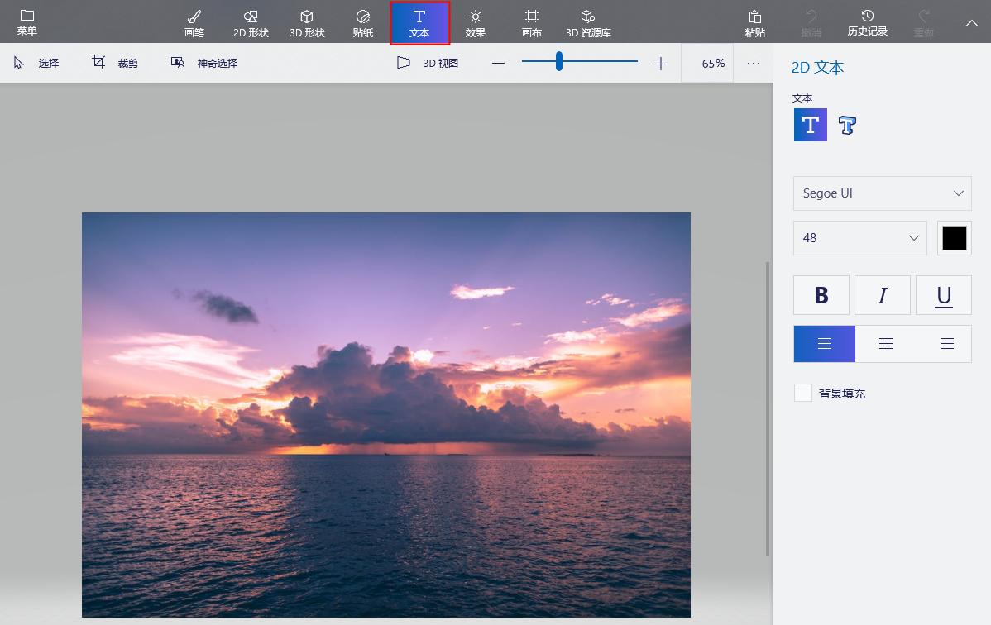Image resolution: width=991 pixels, height=625 pixels.
Task: Open the 效果 effects panel
Action: [x=476, y=23]
